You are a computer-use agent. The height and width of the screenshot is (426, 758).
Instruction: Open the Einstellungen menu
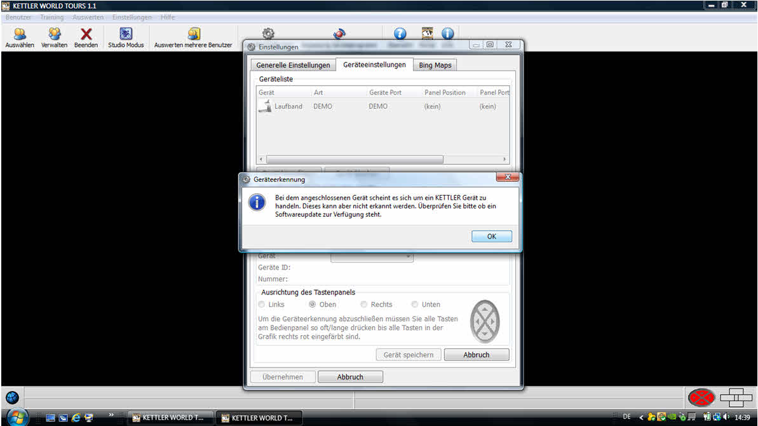(x=132, y=17)
